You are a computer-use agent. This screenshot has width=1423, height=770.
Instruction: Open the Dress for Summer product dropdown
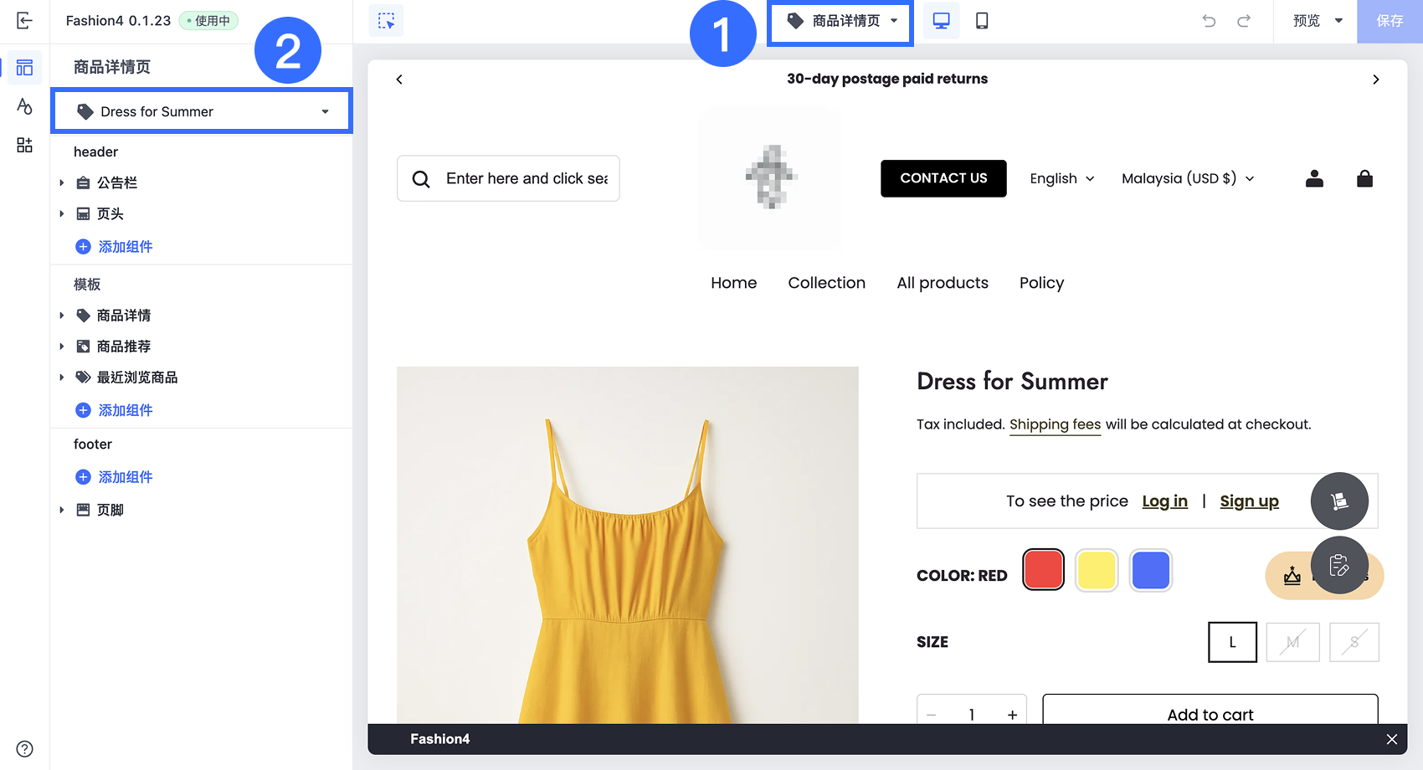tap(202, 111)
